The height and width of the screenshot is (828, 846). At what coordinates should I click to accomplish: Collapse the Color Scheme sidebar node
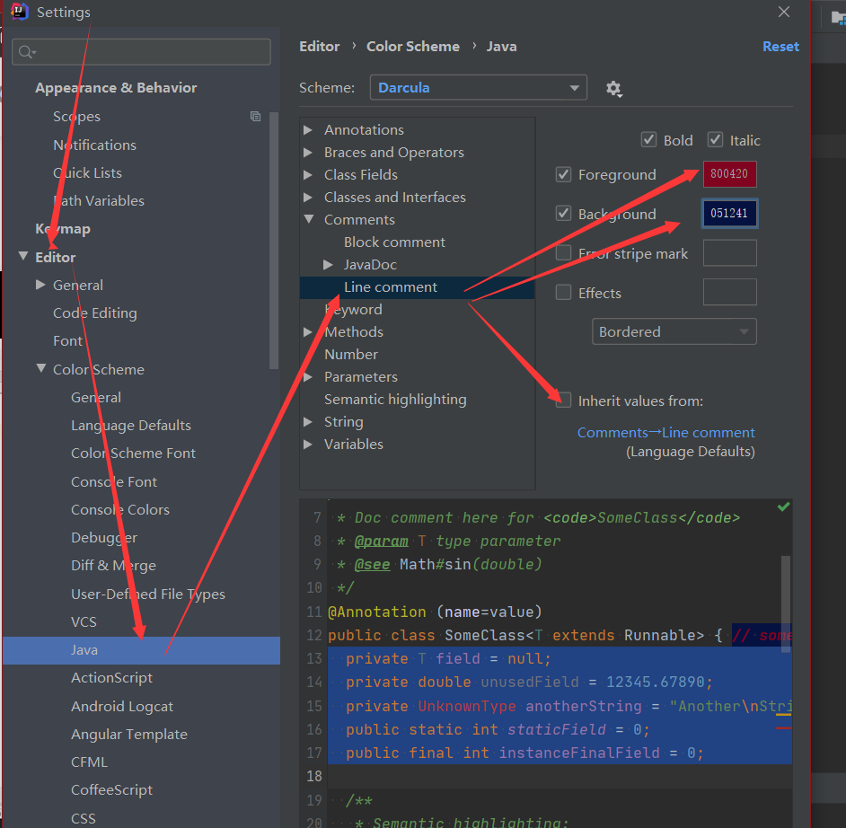pyautogui.click(x=41, y=368)
